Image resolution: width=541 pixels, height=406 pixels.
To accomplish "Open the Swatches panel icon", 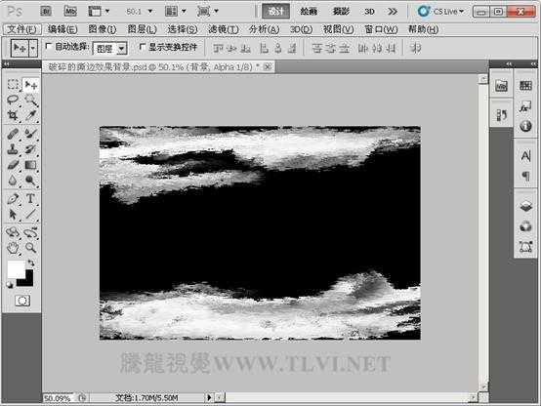I will 525,86.
